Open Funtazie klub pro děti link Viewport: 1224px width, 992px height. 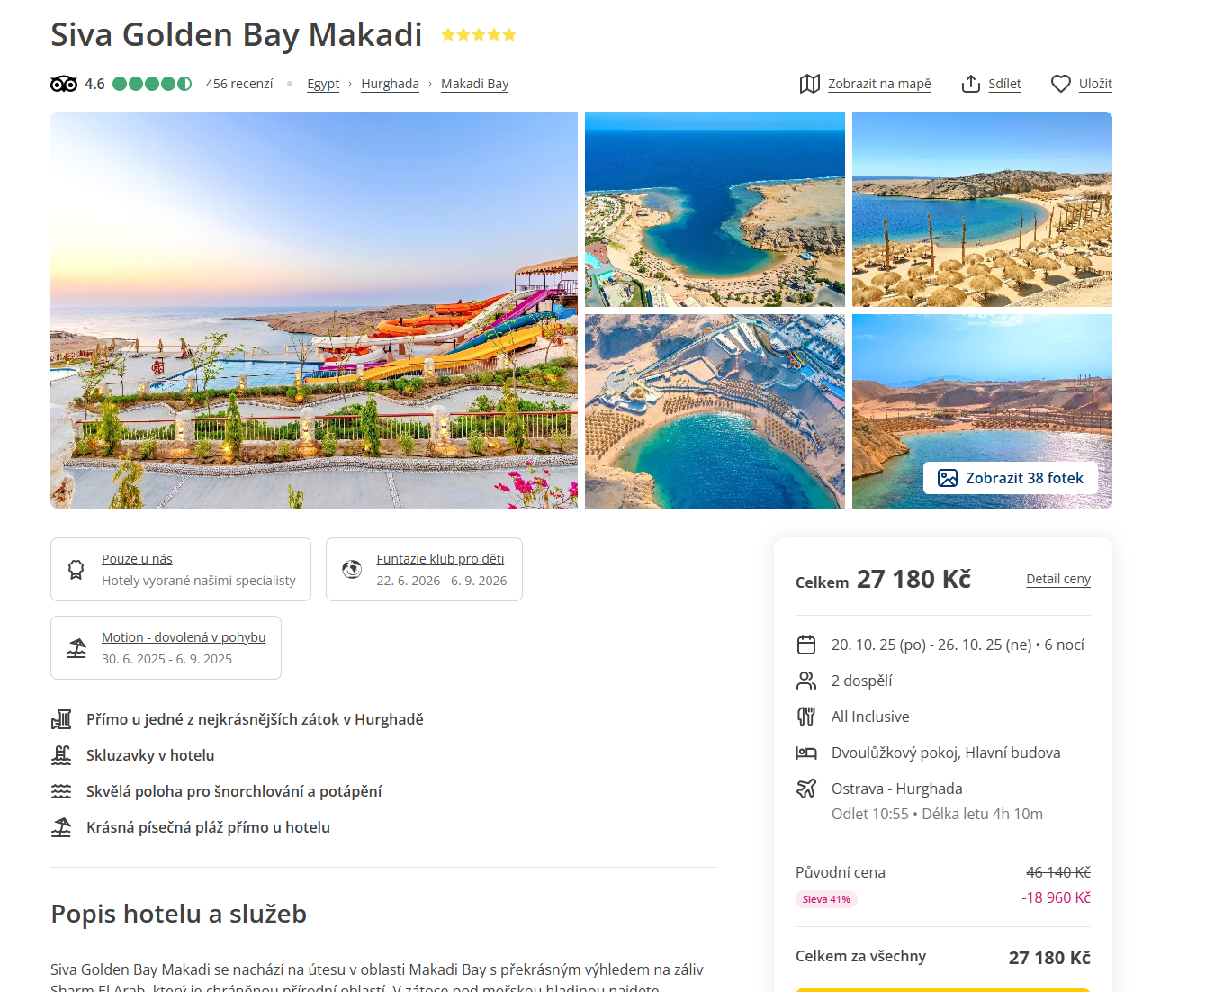pyautogui.click(x=440, y=559)
